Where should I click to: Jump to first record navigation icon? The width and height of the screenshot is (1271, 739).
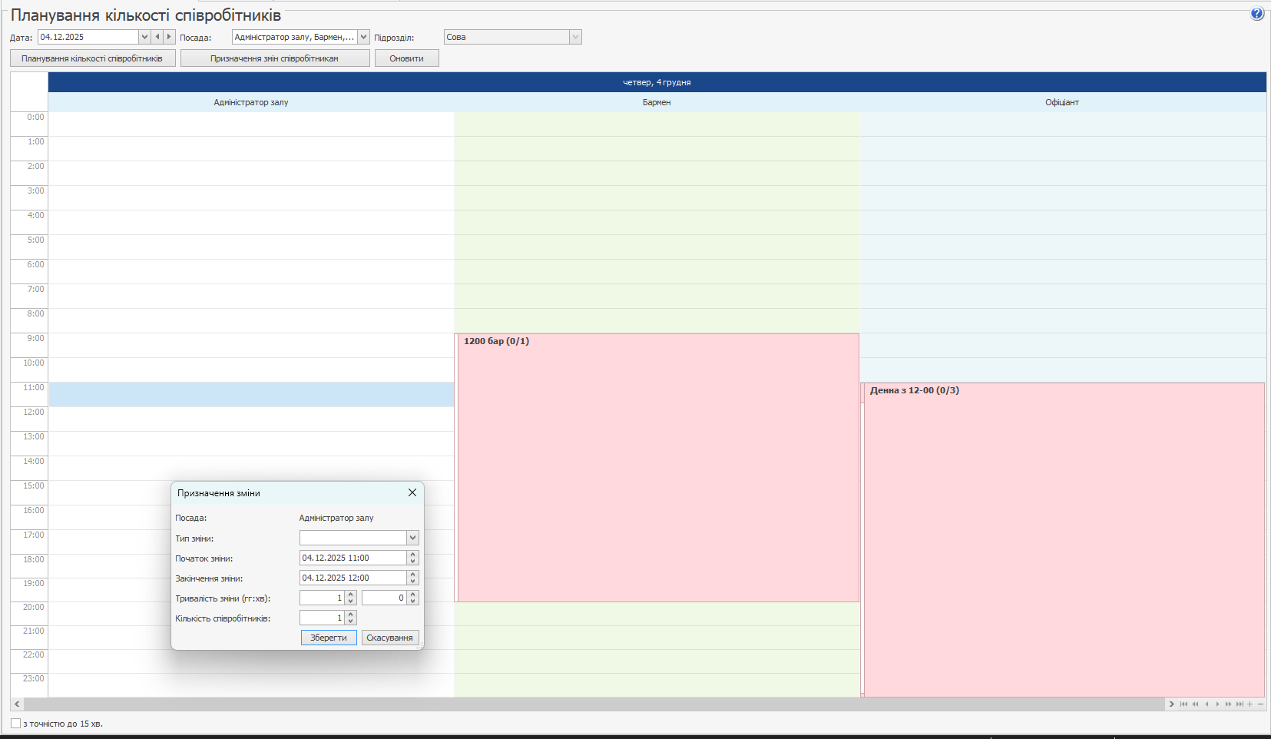coord(1183,704)
